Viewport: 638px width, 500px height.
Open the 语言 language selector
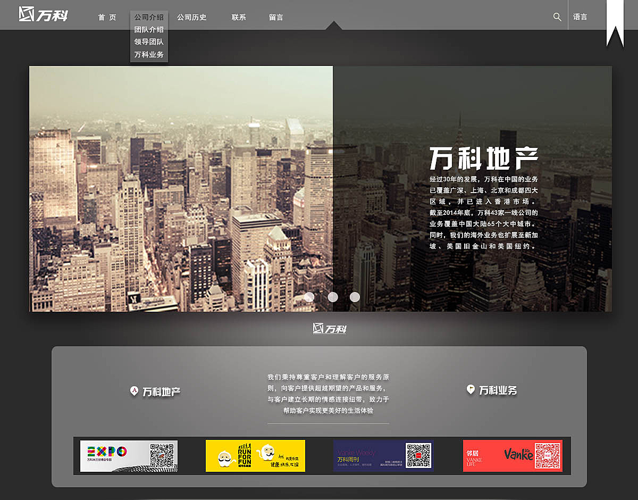[x=580, y=17]
